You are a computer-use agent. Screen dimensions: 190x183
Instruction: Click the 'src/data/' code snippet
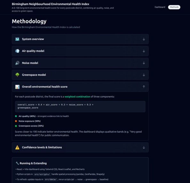[51, 179]
